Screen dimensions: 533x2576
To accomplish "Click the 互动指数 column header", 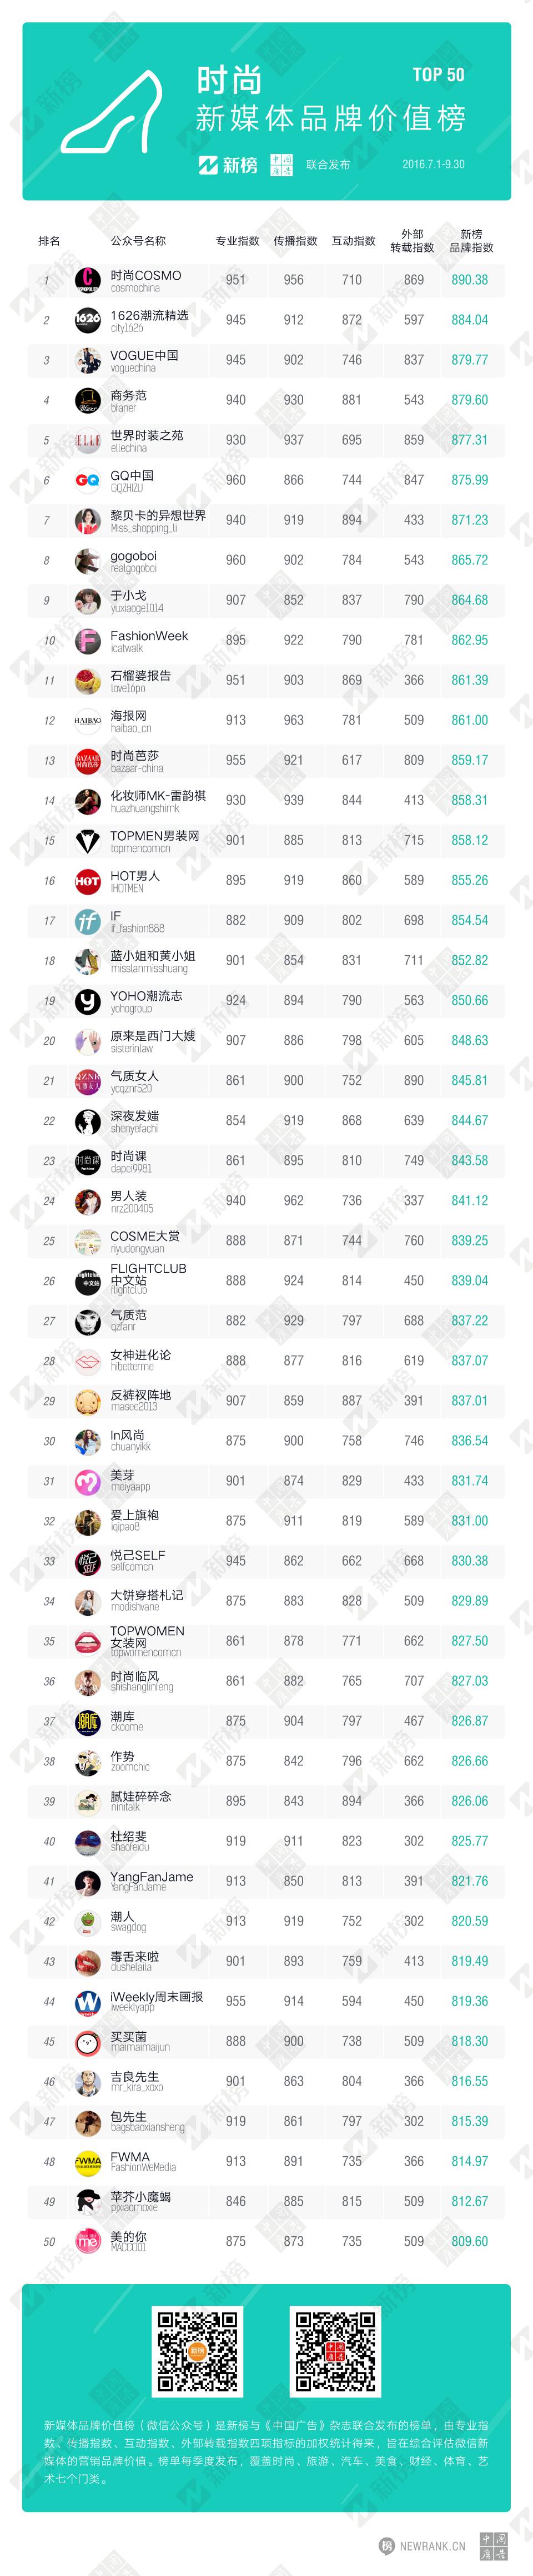I will [353, 241].
